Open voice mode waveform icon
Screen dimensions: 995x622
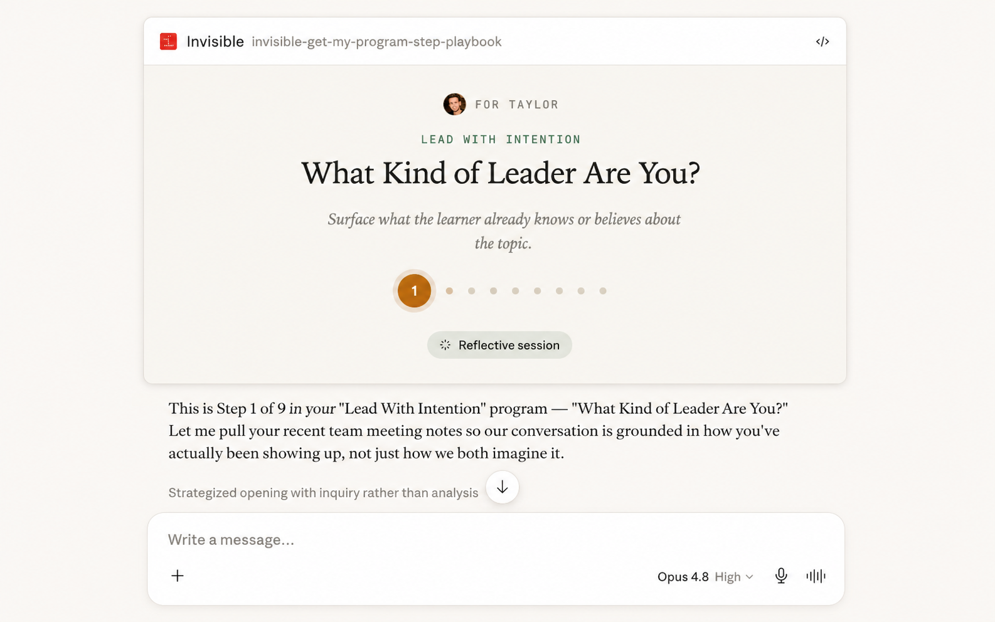pyautogui.click(x=816, y=576)
